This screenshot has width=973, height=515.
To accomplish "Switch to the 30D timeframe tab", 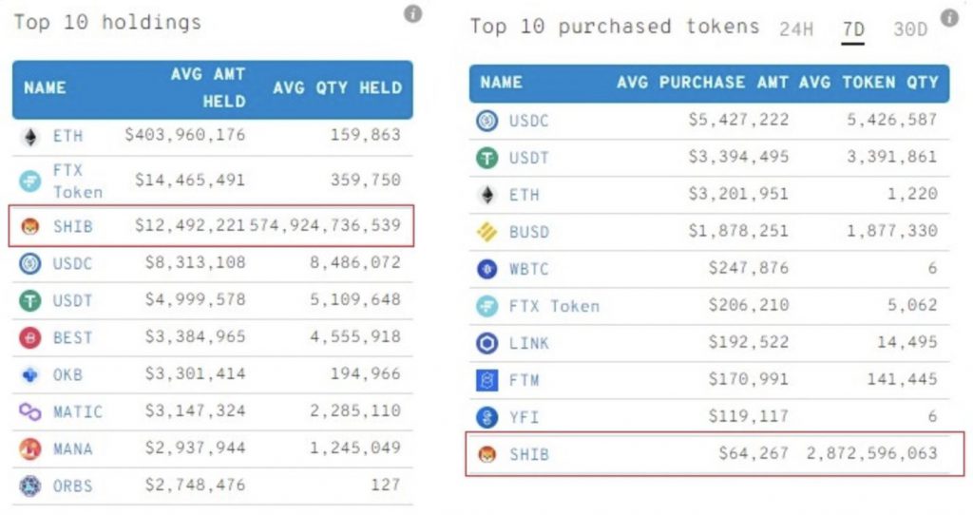I will pos(910,29).
